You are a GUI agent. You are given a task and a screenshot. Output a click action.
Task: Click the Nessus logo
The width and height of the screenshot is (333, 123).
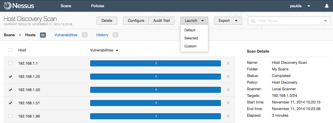[x=19, y=6]
